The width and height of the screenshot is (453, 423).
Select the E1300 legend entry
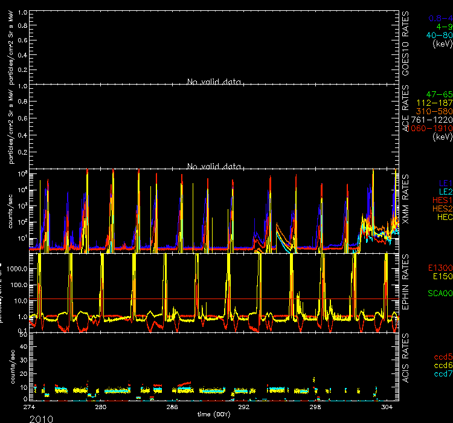tap(439, 267)
